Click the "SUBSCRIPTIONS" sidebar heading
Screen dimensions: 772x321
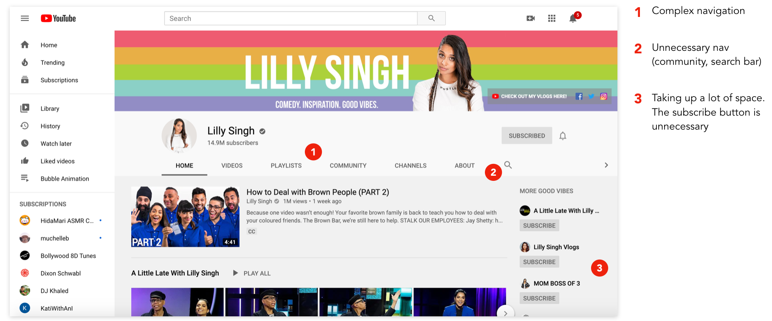43,204
